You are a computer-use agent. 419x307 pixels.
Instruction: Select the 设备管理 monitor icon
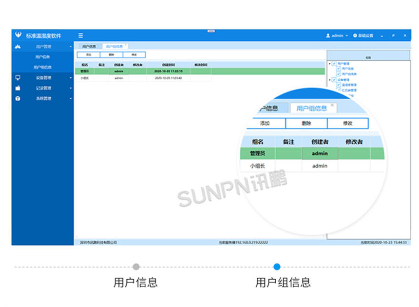[18, 77]
